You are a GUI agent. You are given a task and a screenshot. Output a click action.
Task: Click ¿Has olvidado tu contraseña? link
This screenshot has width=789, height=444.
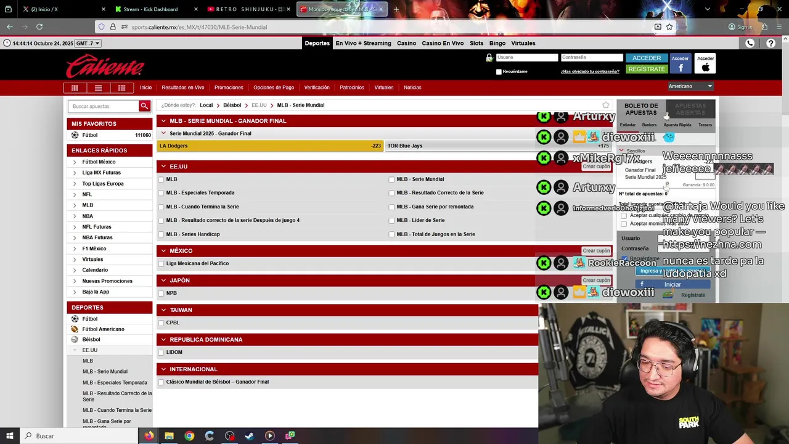(590, 72)
